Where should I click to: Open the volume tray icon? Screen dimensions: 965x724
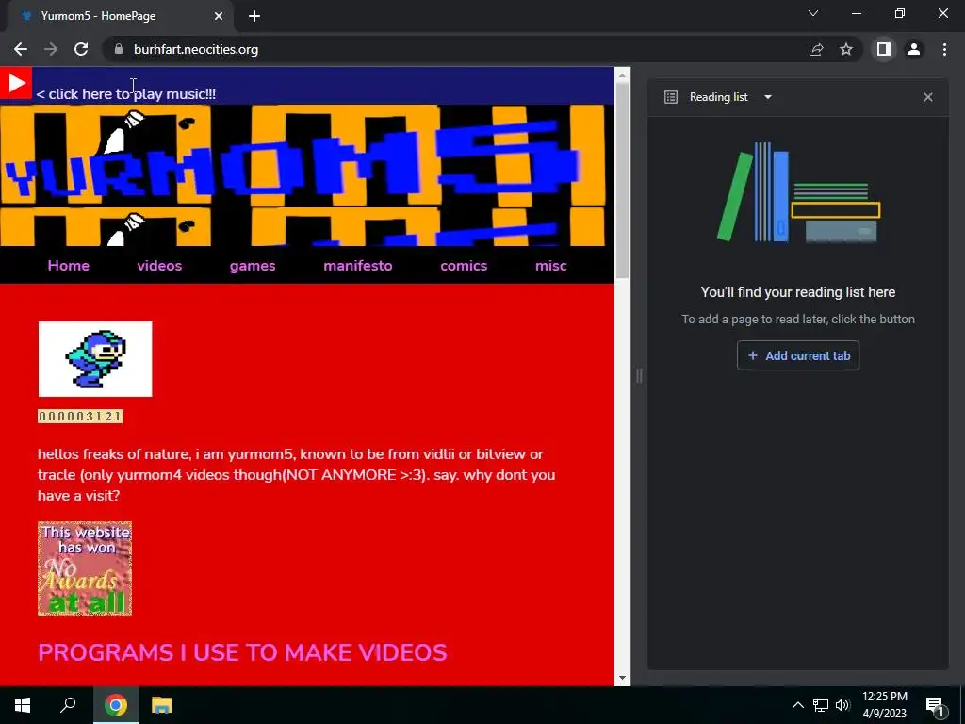(x=842, y=705)
